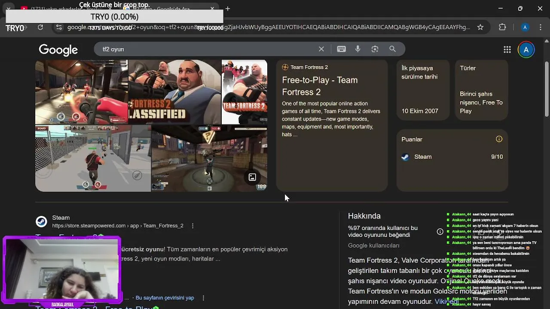Show info about the Puanlar ratings
Screen dimensions: 550x309
point(499,139)
